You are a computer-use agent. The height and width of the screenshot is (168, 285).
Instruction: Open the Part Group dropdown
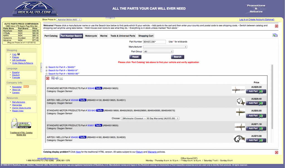tap(158, 51)
